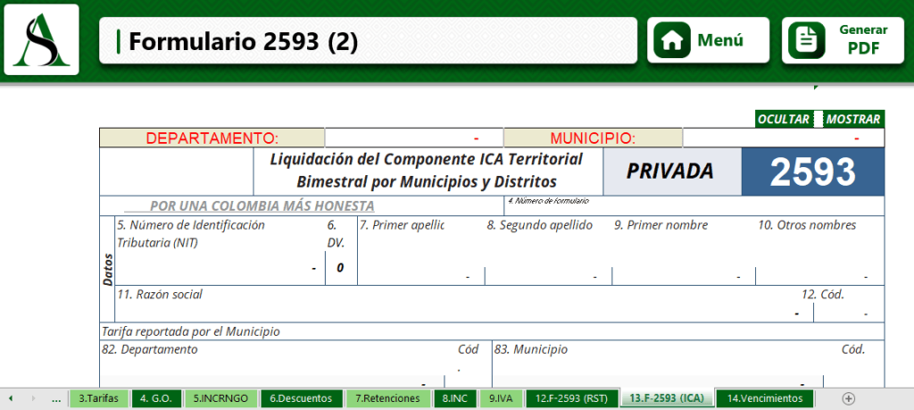Viewport: 914px width, 410px height.
Task: Add a new sheet with plus icon
Action: (x=848, y=398)
